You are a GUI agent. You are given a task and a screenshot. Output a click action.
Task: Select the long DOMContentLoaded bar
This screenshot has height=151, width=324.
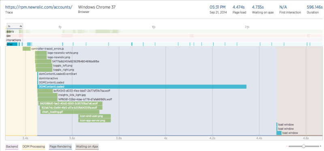[142, 87]
